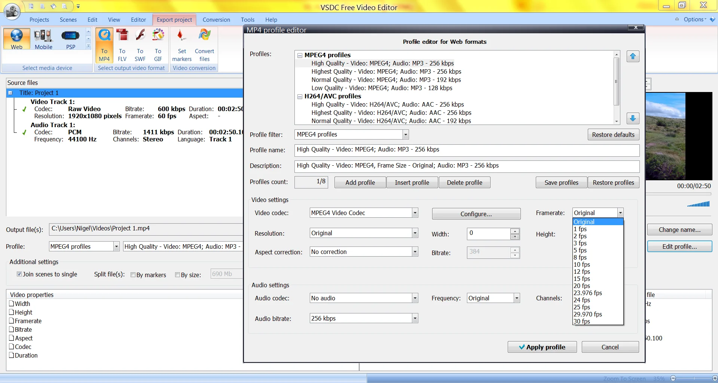Open the Conversion ribbon tab
The image size is (718, 383).
pyautogui.click(x=216, y=20)
